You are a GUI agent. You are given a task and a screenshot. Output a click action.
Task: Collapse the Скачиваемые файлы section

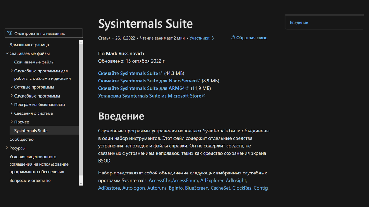(7, 53)
